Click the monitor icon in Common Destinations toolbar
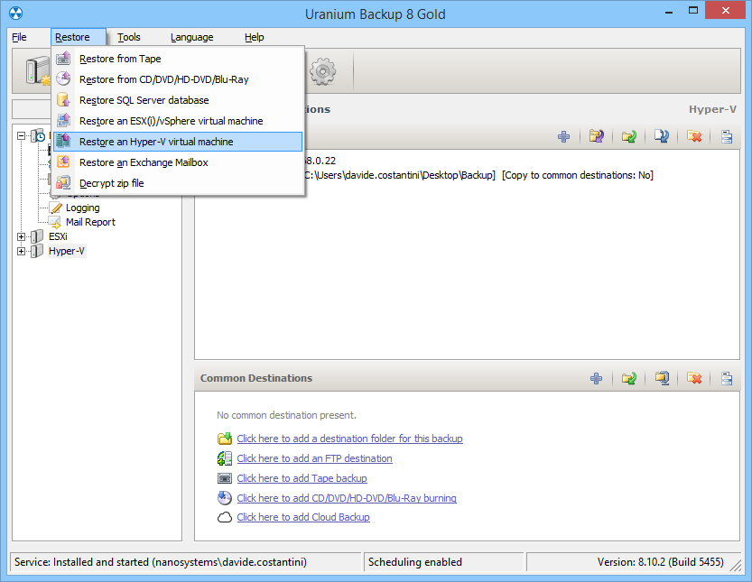752x582 pixels. tap(663, 378)
